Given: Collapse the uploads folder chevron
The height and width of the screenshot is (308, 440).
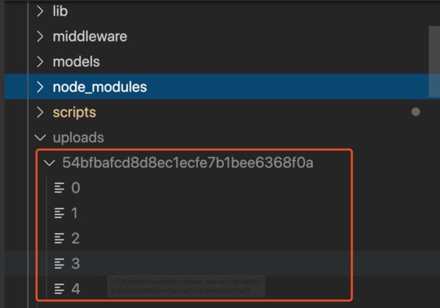Looking at the screenshot, I should (x=40, y=137).
